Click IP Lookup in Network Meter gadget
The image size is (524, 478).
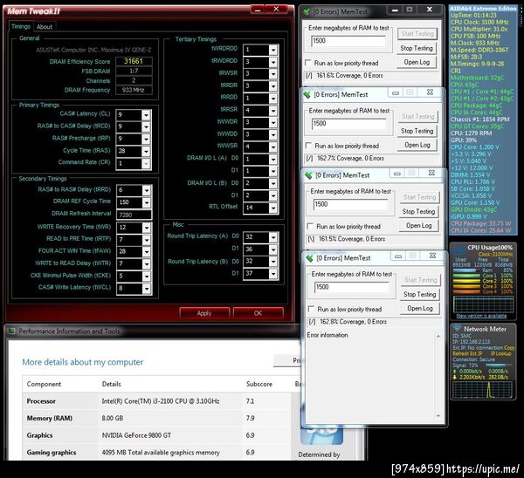501,353
